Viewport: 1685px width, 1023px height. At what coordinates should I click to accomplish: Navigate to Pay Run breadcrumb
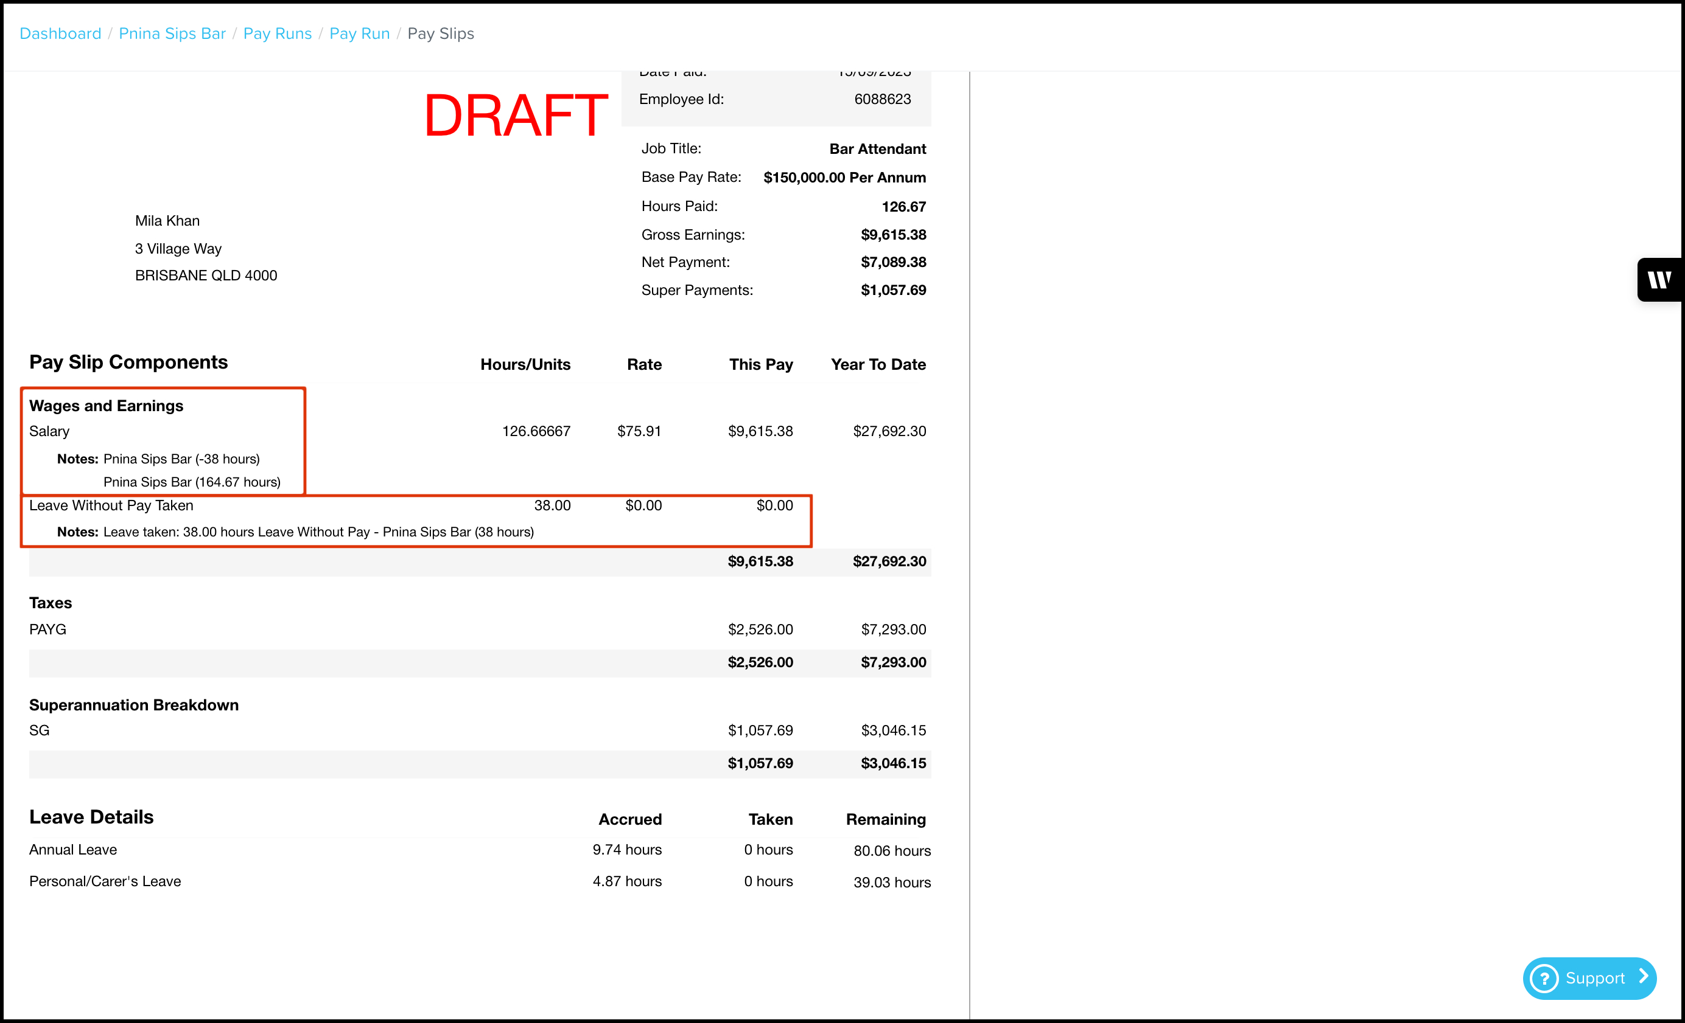point(359,33)
